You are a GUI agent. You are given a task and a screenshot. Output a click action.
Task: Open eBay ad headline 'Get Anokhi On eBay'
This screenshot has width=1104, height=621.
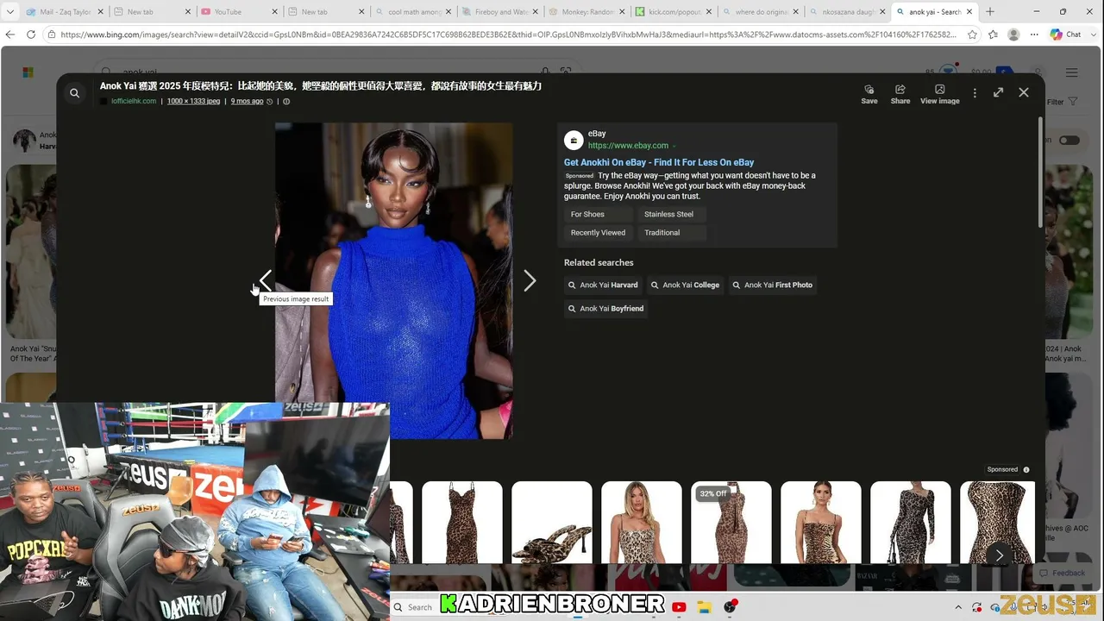659,162
